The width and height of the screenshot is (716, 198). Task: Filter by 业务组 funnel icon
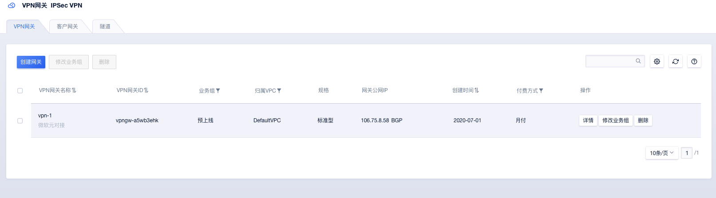coord(218,91)
